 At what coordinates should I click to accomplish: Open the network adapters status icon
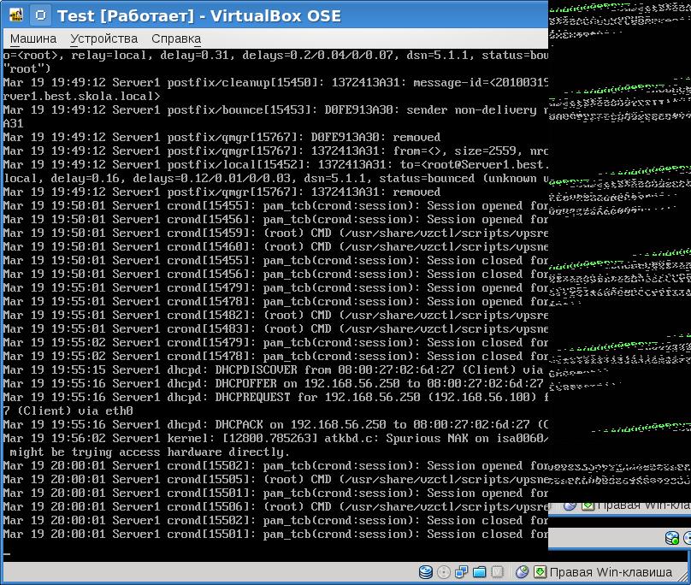[x=462, y=572]
